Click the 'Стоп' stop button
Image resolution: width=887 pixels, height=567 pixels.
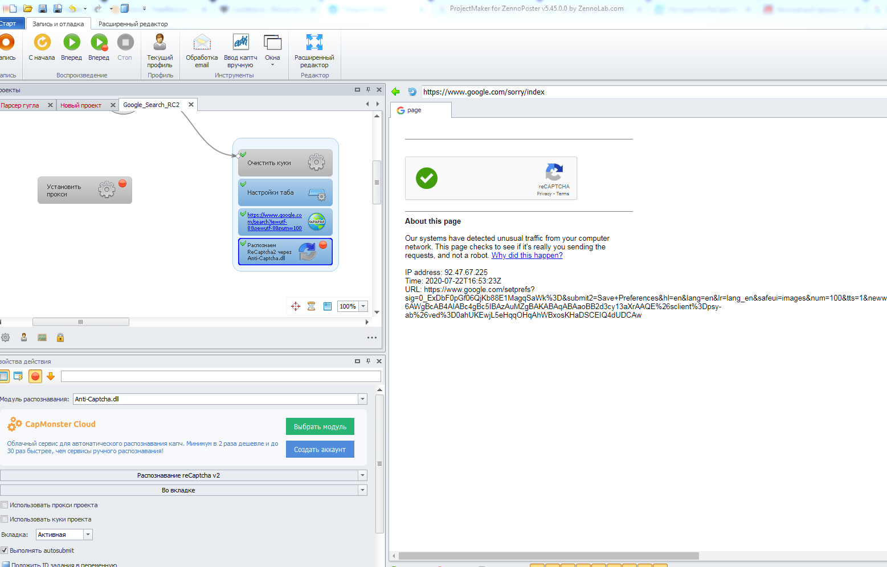pos(125,42)
